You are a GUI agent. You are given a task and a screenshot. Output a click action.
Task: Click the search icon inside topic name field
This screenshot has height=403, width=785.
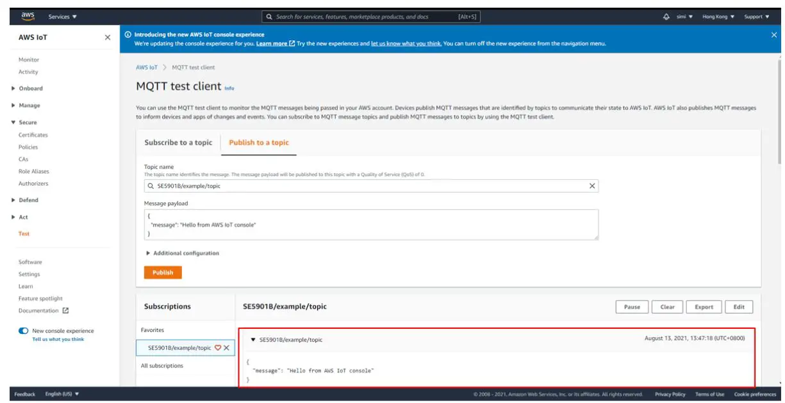point(151,186)
